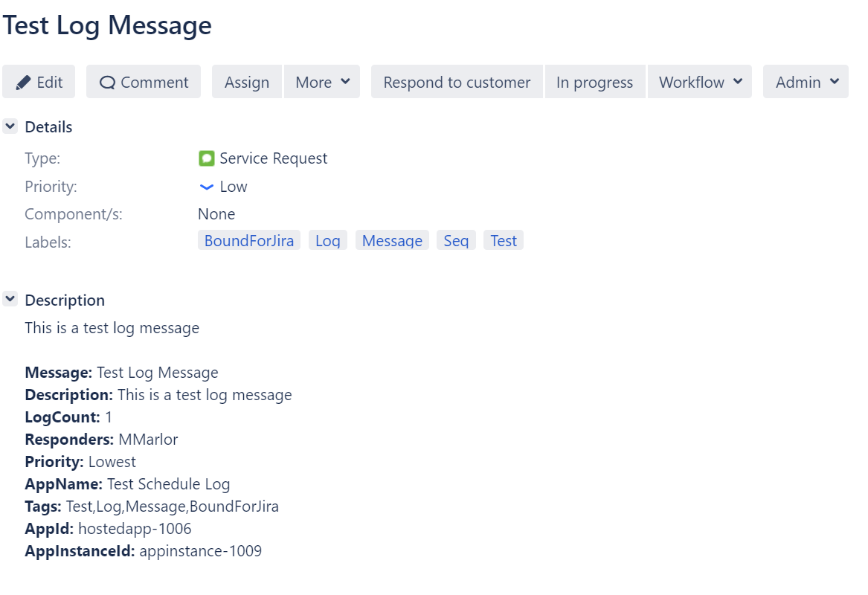The width and height of the screenshot is (868, 595).
Task: Collapse the Details section chevron
Action: coord(10,126)
